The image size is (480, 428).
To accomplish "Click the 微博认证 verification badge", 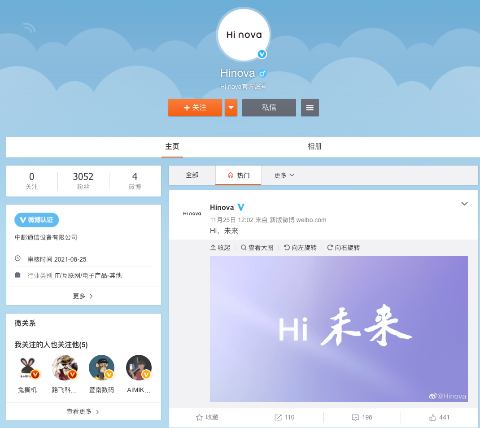I will coord(36,220).
